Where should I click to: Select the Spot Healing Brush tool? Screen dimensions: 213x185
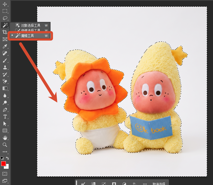[5, 53]
